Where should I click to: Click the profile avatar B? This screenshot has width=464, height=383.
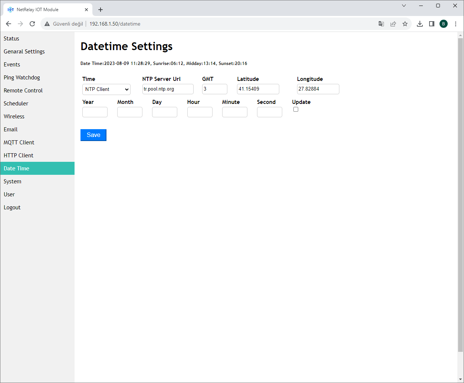point(443,23)
